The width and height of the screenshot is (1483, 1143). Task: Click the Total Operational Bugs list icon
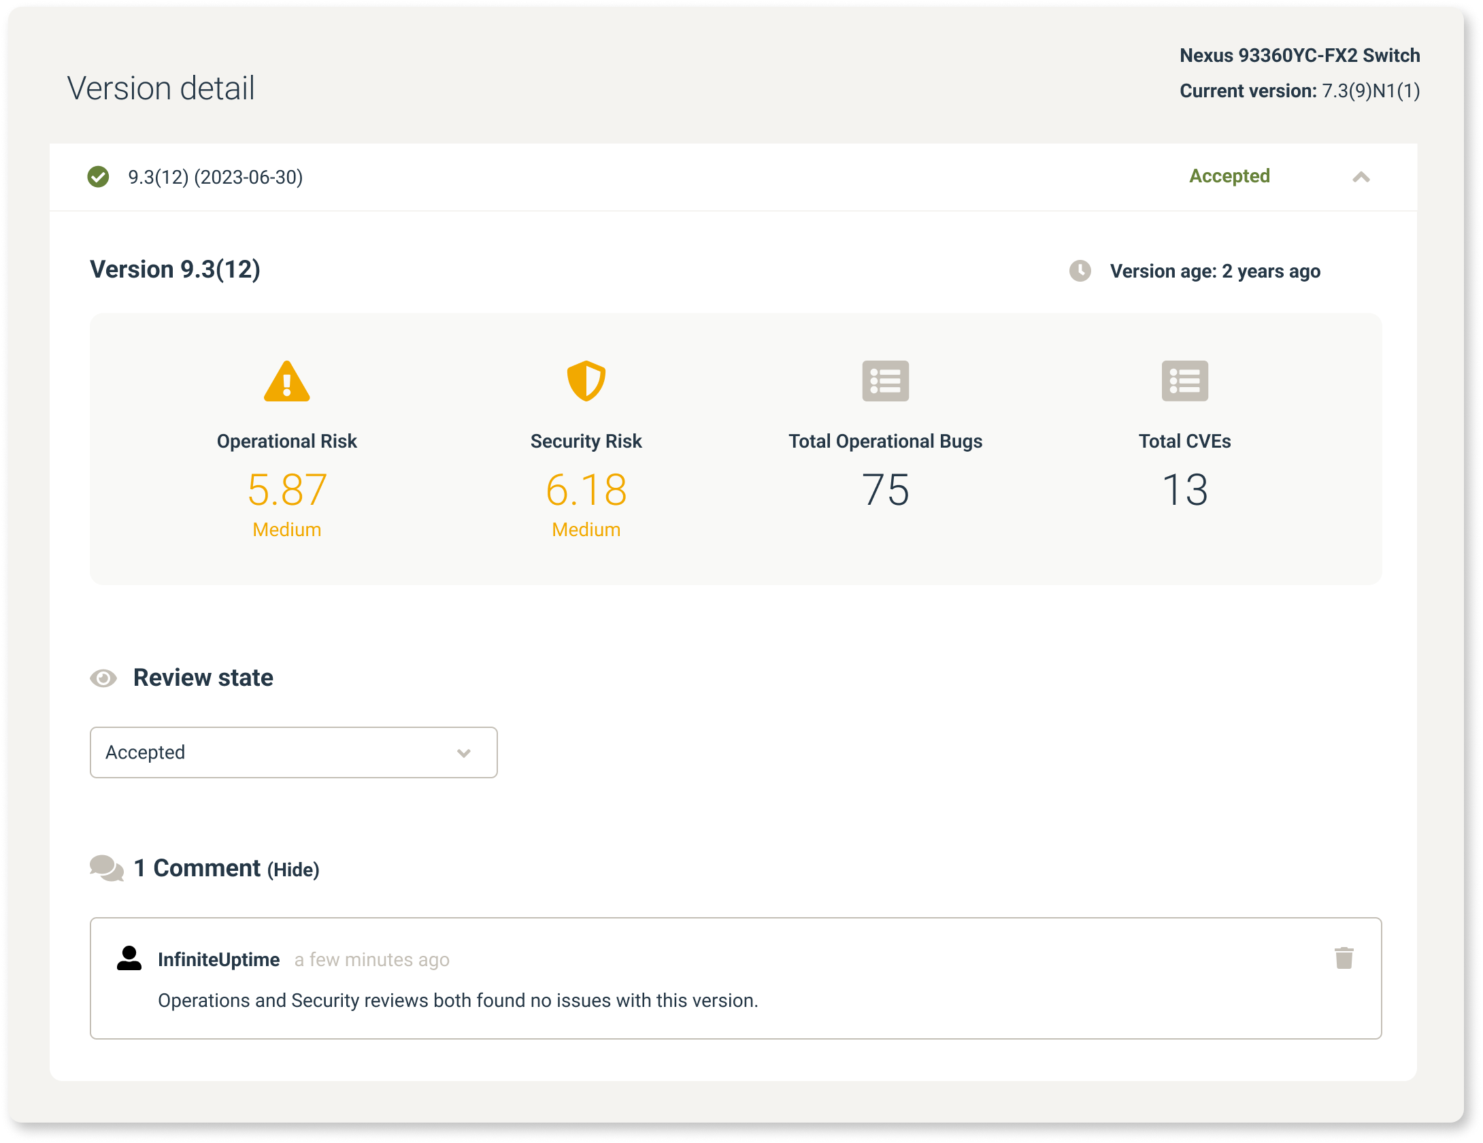(885, 381)
